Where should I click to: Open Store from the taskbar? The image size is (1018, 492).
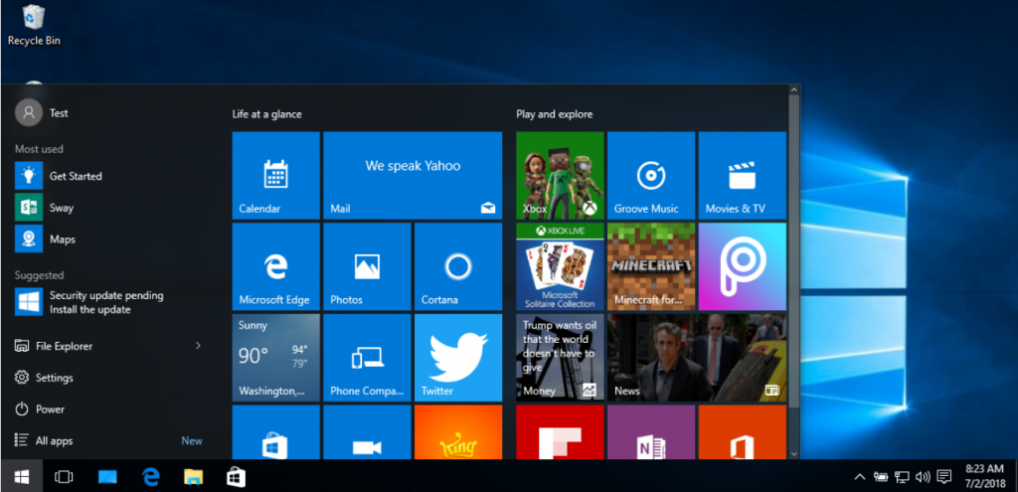236,477
